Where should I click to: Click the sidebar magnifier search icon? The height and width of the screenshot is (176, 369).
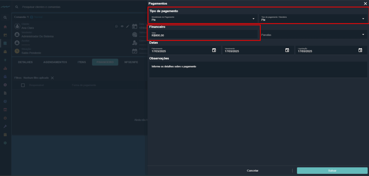pyautogui.click(x=5, y=17)
